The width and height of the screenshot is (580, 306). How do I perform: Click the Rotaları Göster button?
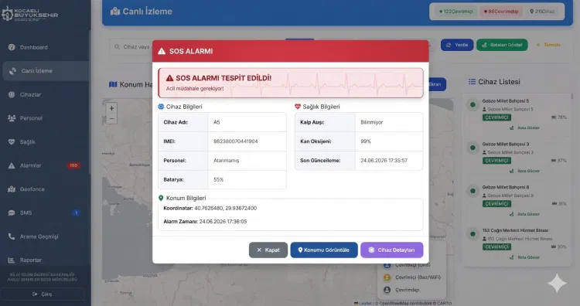coord(502,45)
